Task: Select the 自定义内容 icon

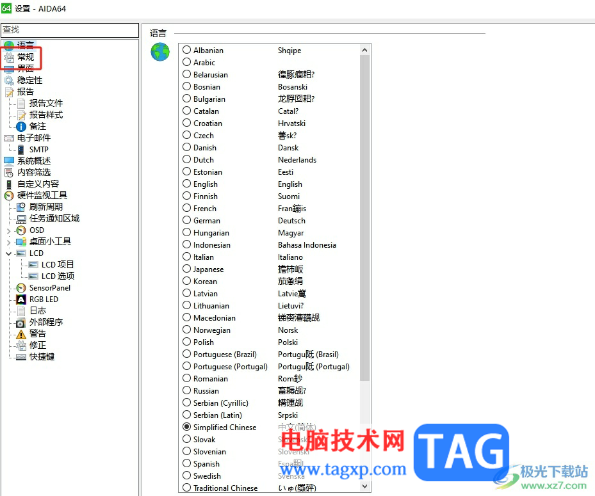Action: pyautogui.click(x=9, y=184)
